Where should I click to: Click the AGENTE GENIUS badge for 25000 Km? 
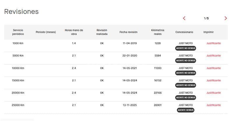coord(186,110)
